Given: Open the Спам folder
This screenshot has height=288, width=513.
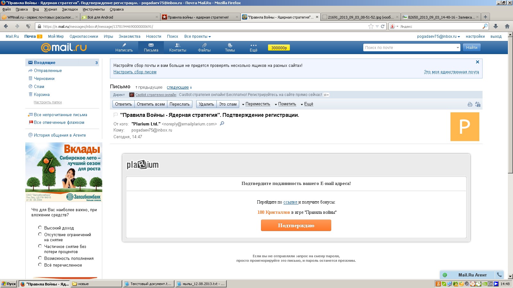Looking at the screenshot, I should click(x=39, y=86).
